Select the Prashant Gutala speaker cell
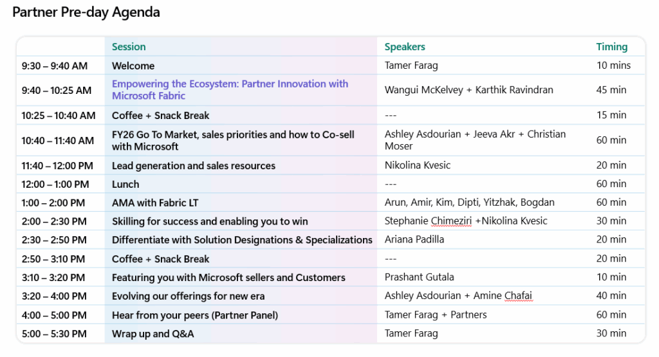 pos(419,277)
